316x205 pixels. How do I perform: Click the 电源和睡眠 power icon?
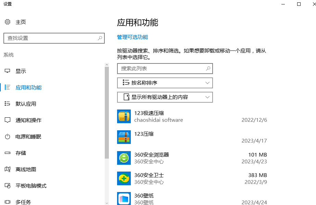pos(8,136)
